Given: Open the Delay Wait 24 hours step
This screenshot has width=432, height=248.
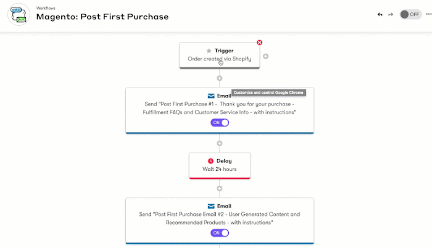Looking at the screenshot, I should coord(220,165).
